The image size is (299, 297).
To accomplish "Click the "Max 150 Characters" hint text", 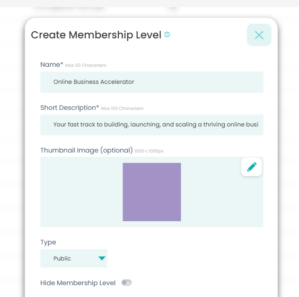I will [122, 108].
